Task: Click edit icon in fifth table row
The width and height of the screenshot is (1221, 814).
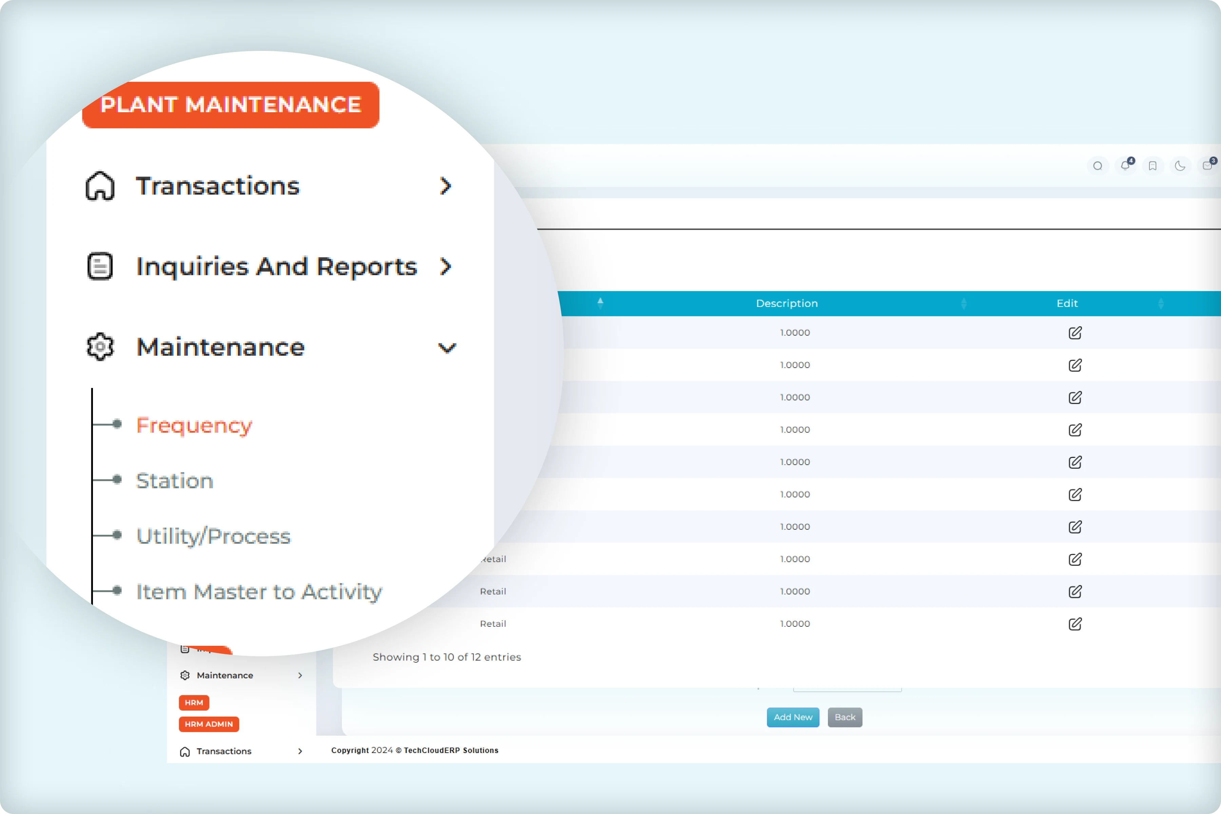Action: 1074,462
